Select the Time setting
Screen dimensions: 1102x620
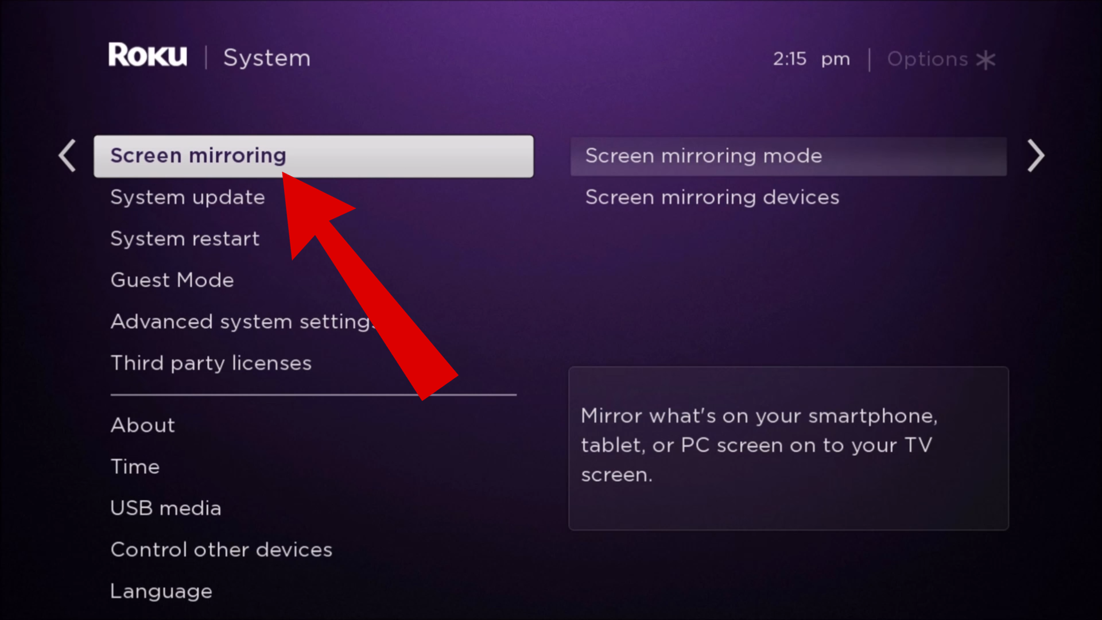click(x=135, y=467)
